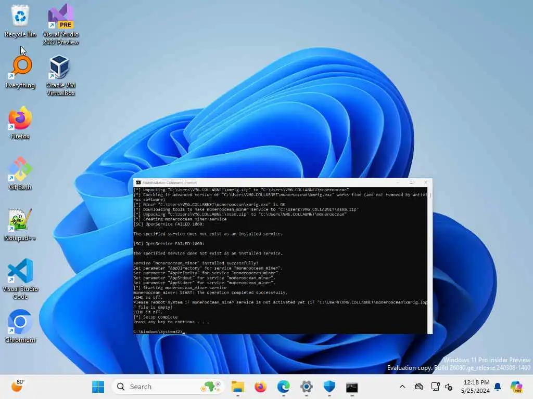Image resolution: width=533 pixels, height=399 pixels.
Task: Click the OneDrive cloud tray icon
Action: [x=419, y=387]
